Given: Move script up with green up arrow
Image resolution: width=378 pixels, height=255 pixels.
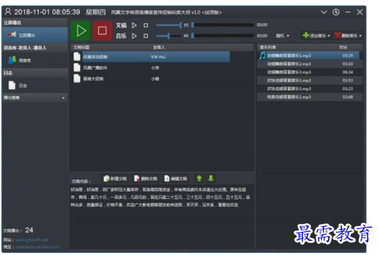Looking at the screenshot, I should coord(199,179).
